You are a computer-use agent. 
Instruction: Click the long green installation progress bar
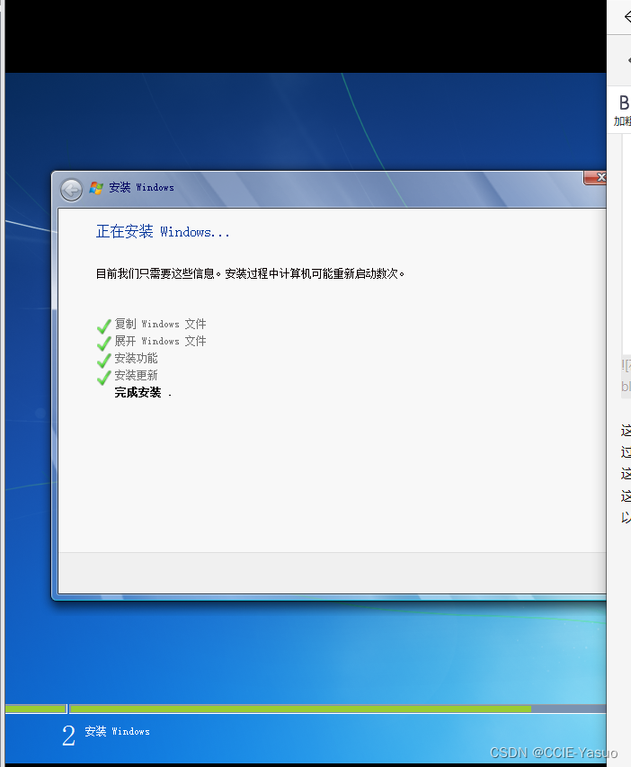point(301,709)
